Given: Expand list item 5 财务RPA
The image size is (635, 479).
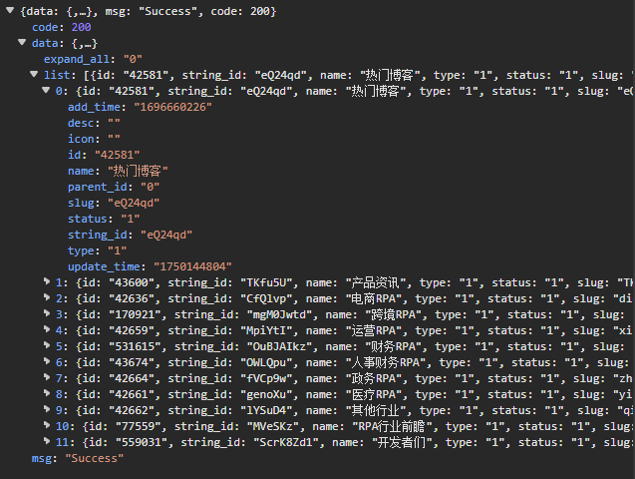Looking at the screenshot, I should point(47,345).
